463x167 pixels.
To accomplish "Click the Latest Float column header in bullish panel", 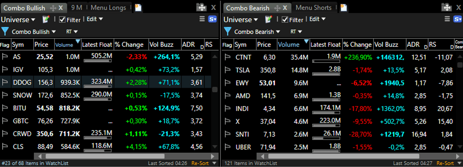I will click(x=97, y=45).
